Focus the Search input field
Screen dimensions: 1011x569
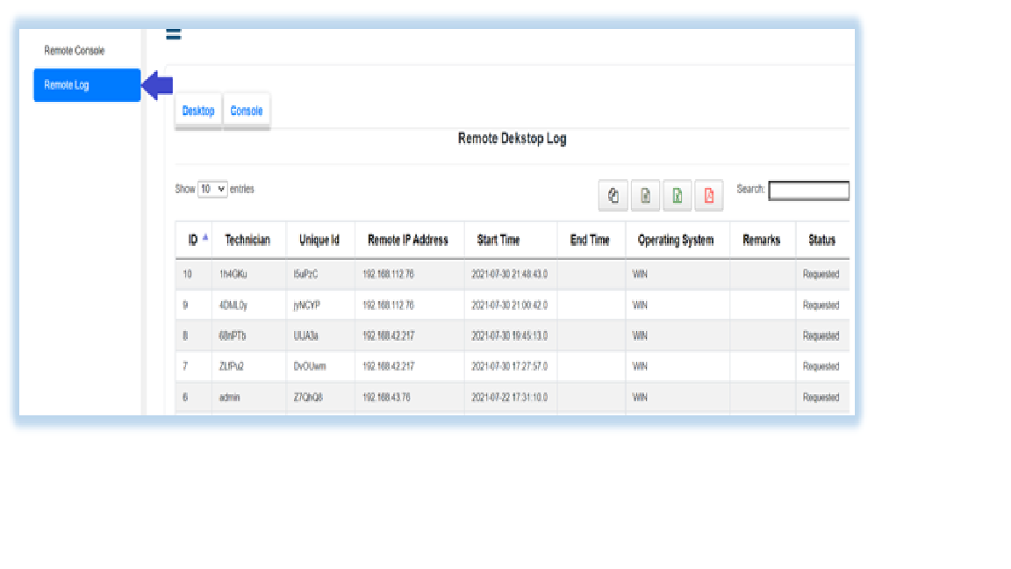click(x=808, y=191)
